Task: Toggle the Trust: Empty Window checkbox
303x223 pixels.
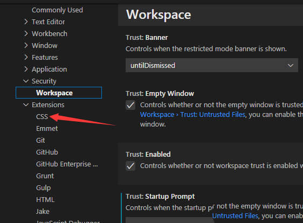Action: click(130, 105)
